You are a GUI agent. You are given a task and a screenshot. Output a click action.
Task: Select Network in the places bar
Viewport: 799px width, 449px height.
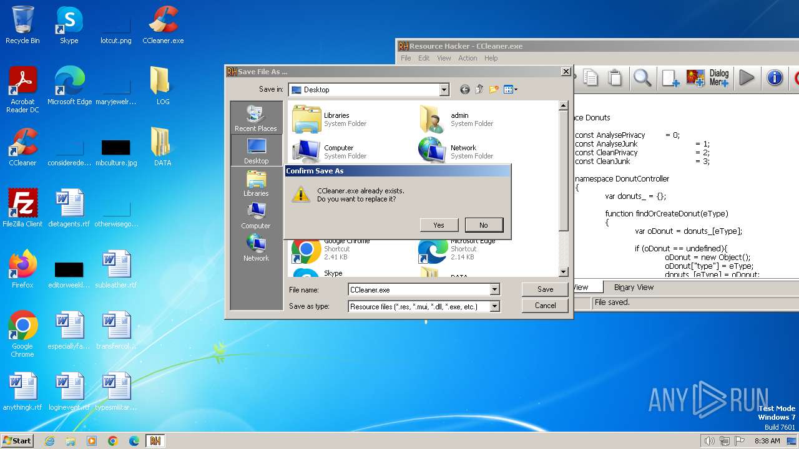click(256, 248)
